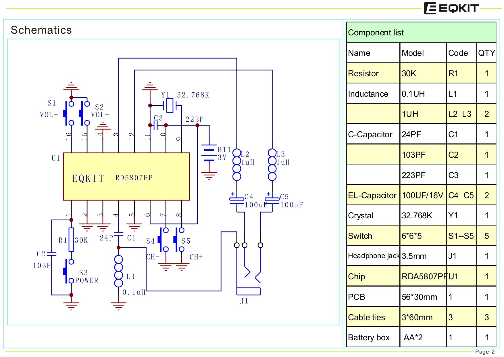The height and width of the screenshot is (357, 504).
Task: Click the R1 30K resistor symbol
Action: [x=71, y=240]
